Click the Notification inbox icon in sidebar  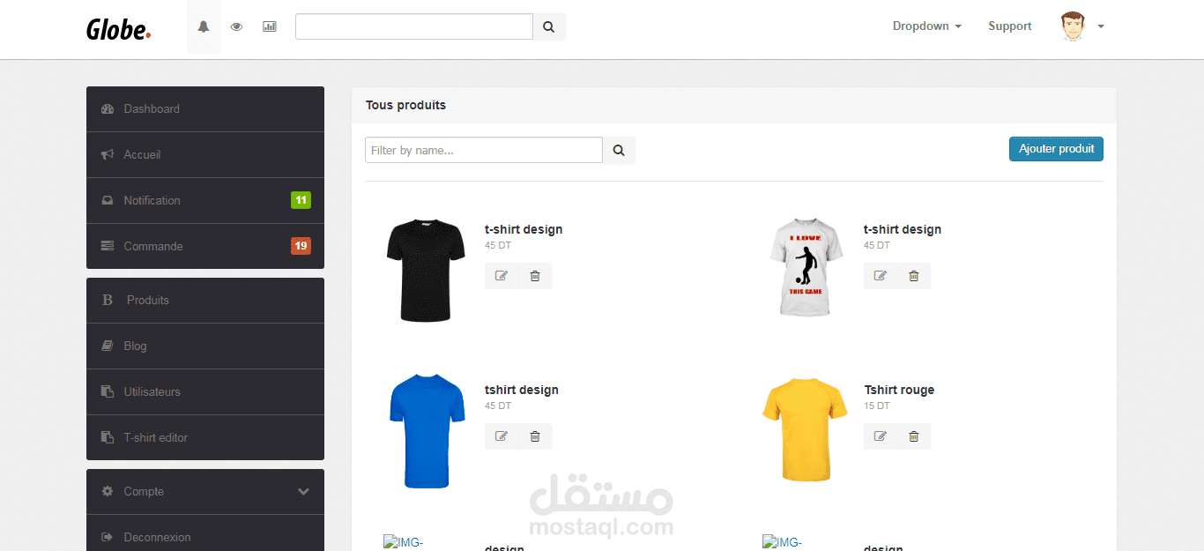point(108,201)
